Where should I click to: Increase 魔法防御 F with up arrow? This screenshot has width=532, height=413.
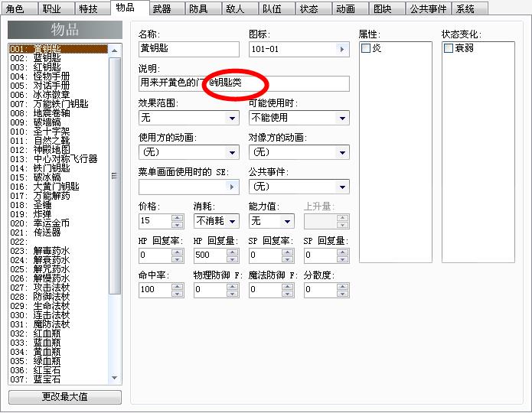coord(287,287)
